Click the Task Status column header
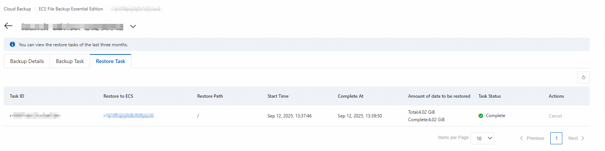The height and width of the screenshot is (151, 605). (x=489, y=96)
